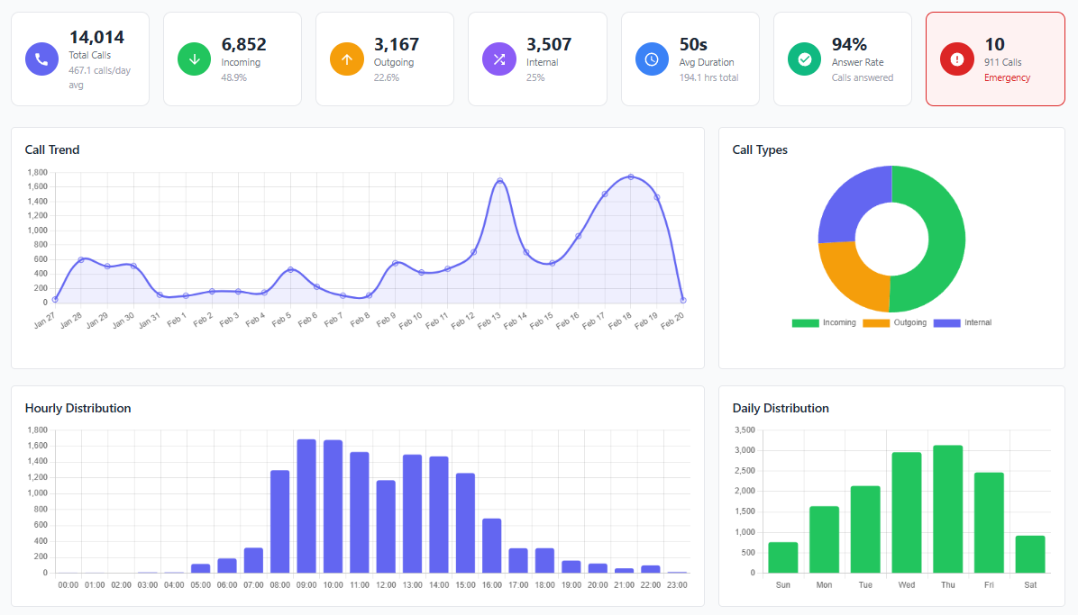Click the green down-arrow Incoming icon

193,59
